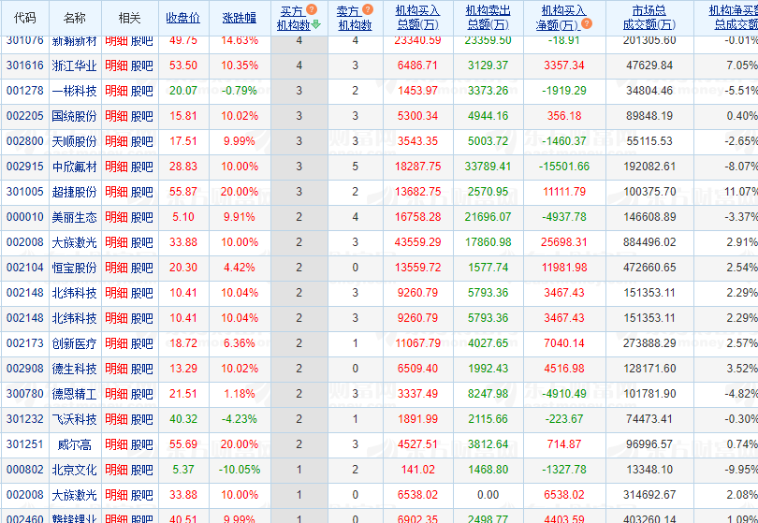Sort by 机构卖出总额(万) column header

click(x=488, y=18)
